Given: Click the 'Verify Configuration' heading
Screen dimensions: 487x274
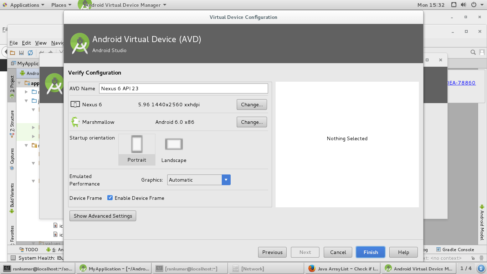Looking at the screenshot, I should pyautogui.click(x=94, y=73).
